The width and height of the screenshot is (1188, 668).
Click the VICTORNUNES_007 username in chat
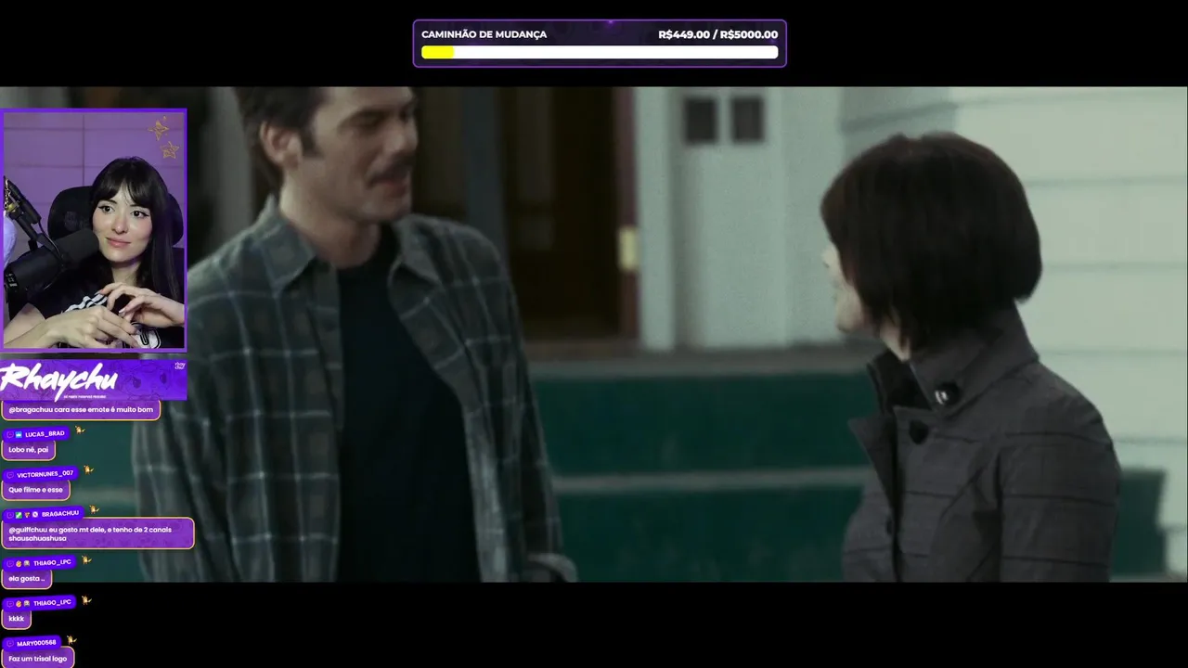point(45,474)
